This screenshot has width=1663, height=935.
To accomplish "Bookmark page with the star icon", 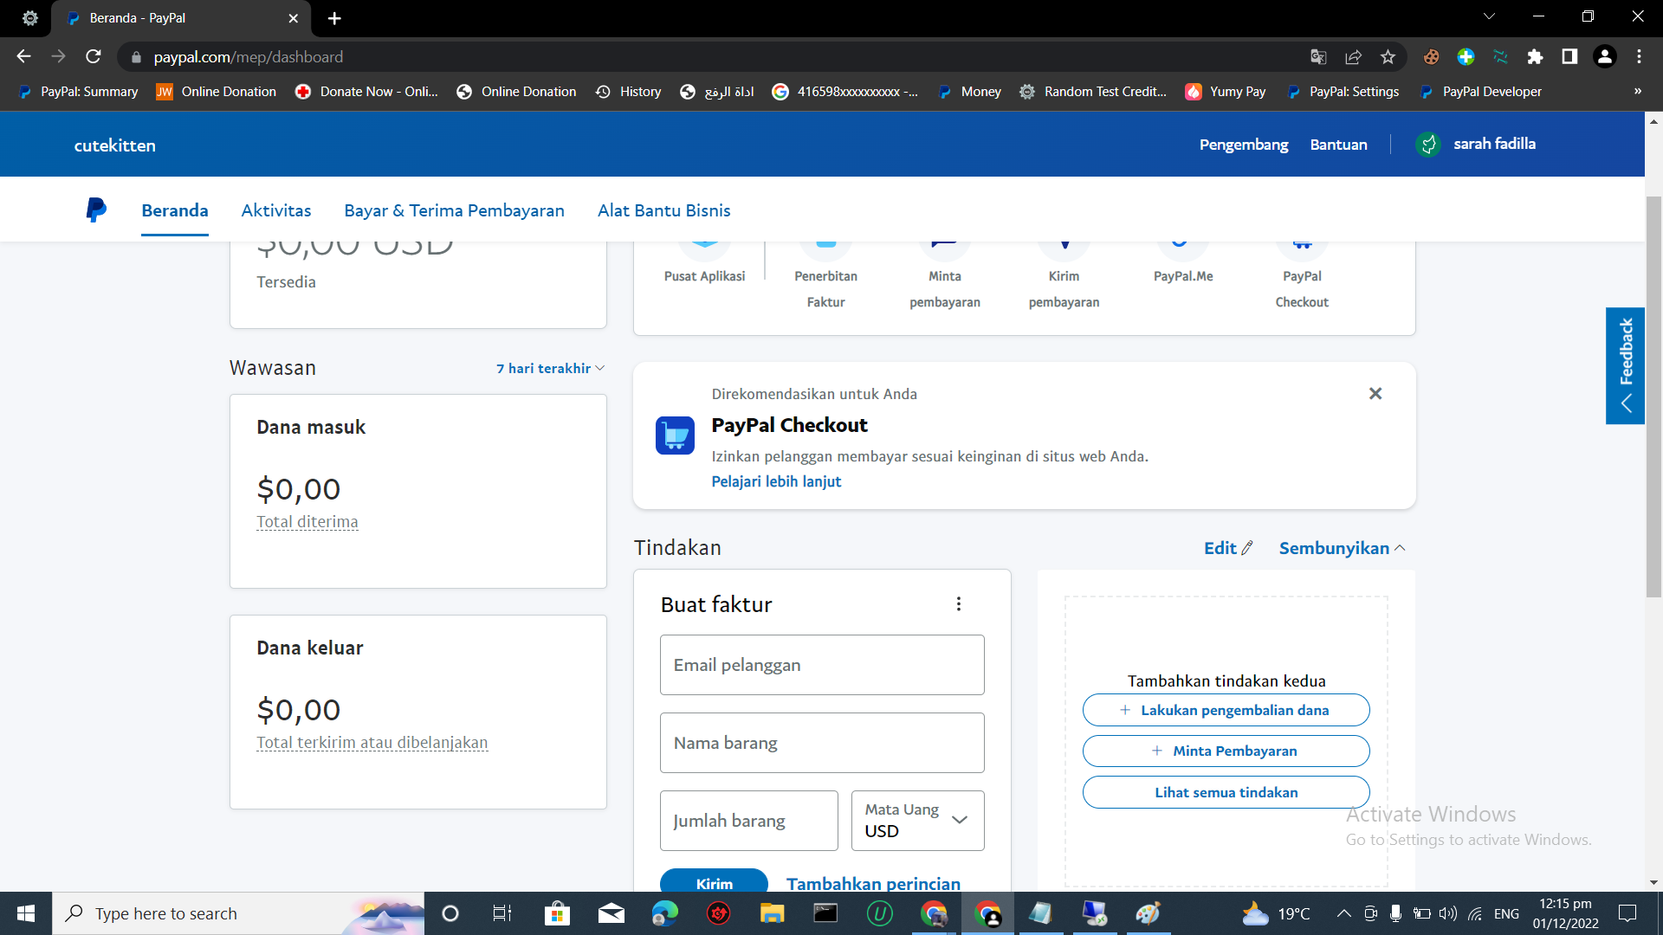I will pyautogui.click(x=1388, y=57).
